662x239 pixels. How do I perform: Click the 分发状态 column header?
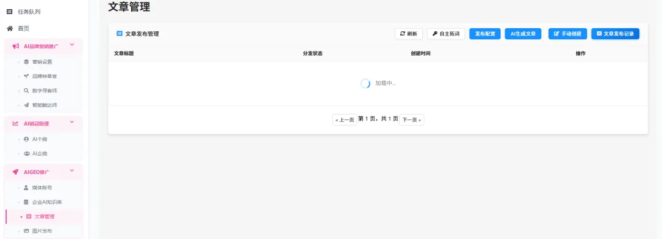pyautogui.click(x=313, y=54)
